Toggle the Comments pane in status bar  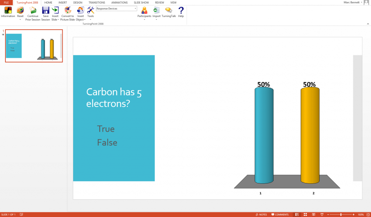point(280,214)
